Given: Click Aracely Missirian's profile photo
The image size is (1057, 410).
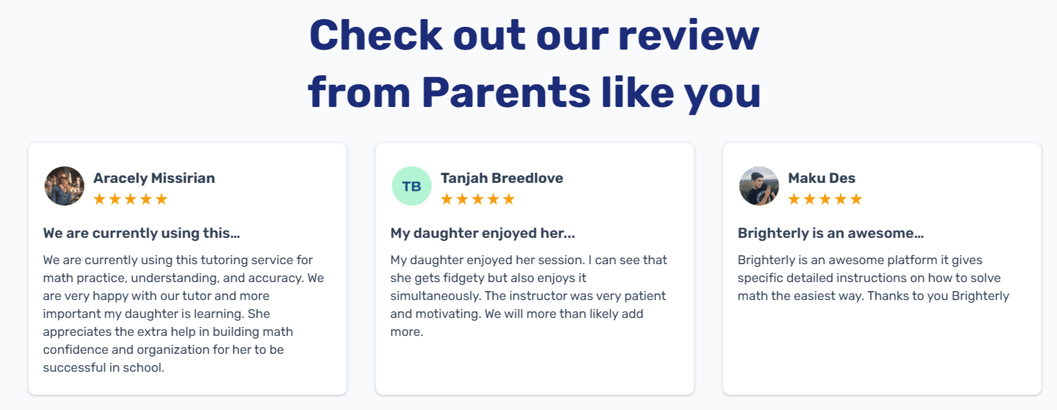Looking at the screenshot, I should pyautogui.click(x=65, y=186).
